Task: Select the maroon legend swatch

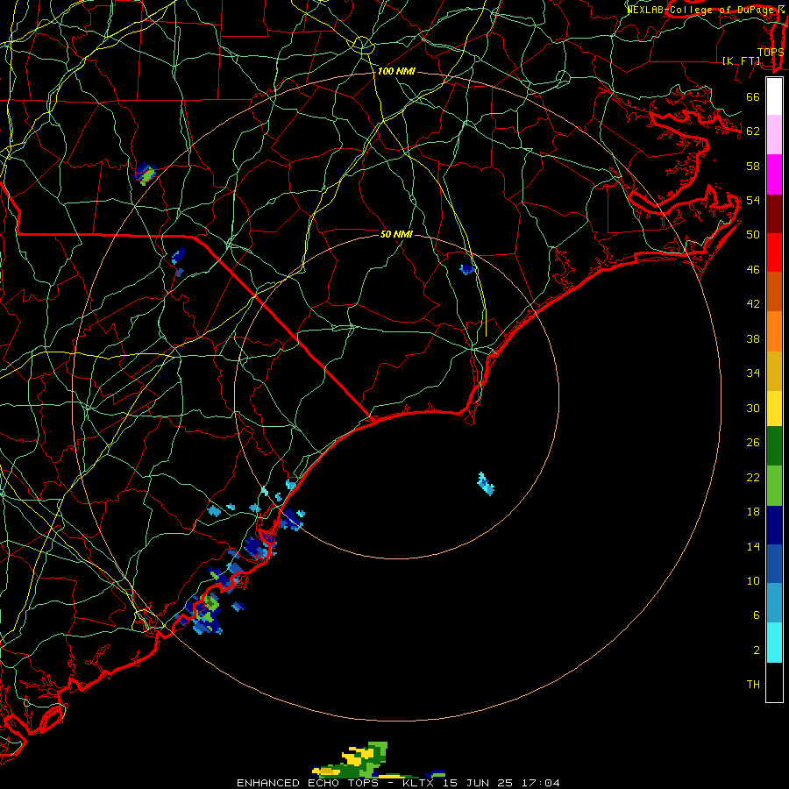Action: pyautogui.click(x=774, y=213)
